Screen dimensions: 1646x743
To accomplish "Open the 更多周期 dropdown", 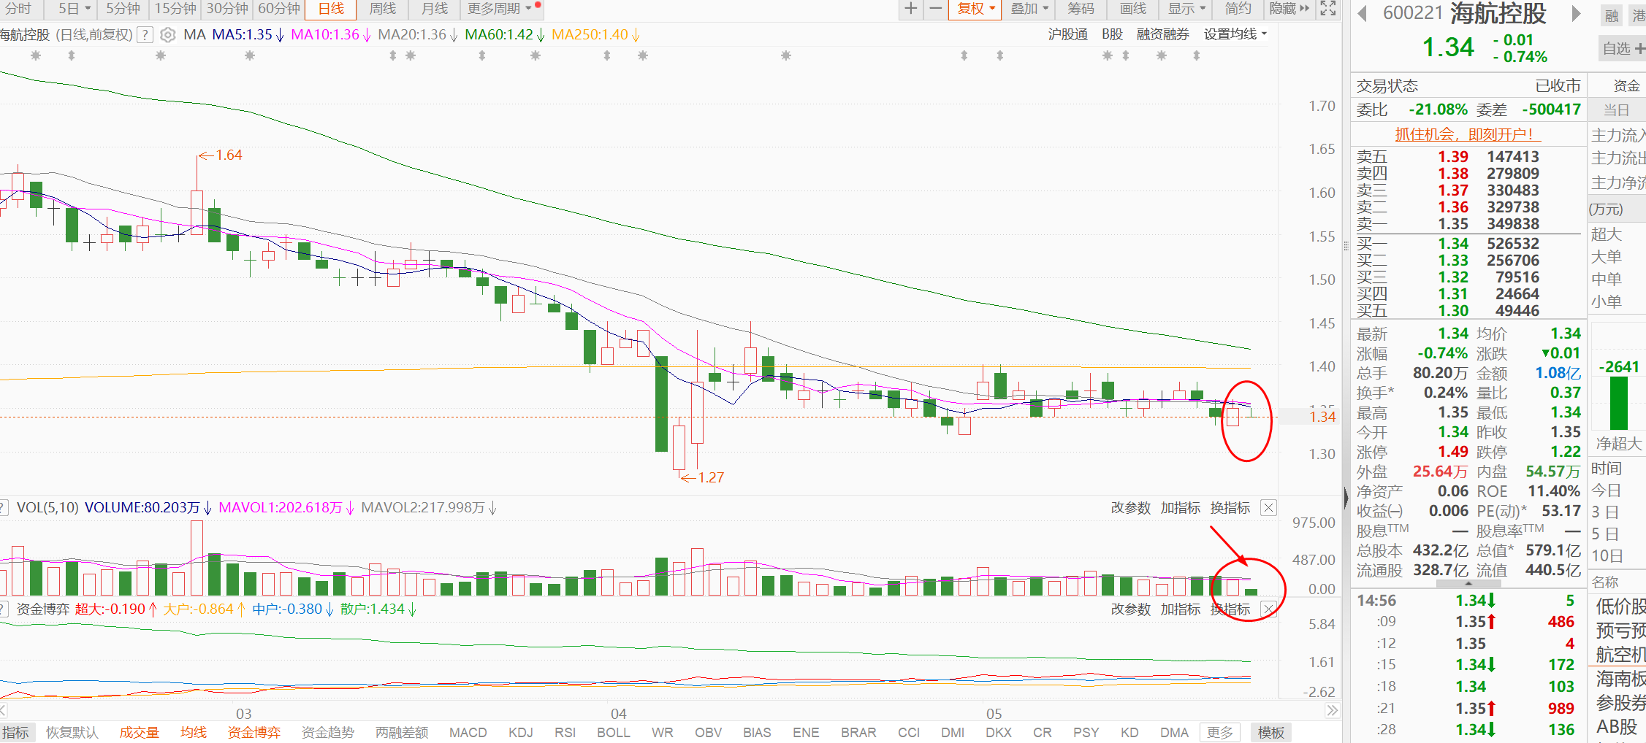I will point(500,9).
